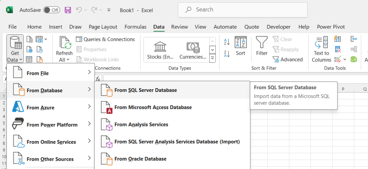
Task: Toggle the AutoSave switch
Action: pos(51,10)
